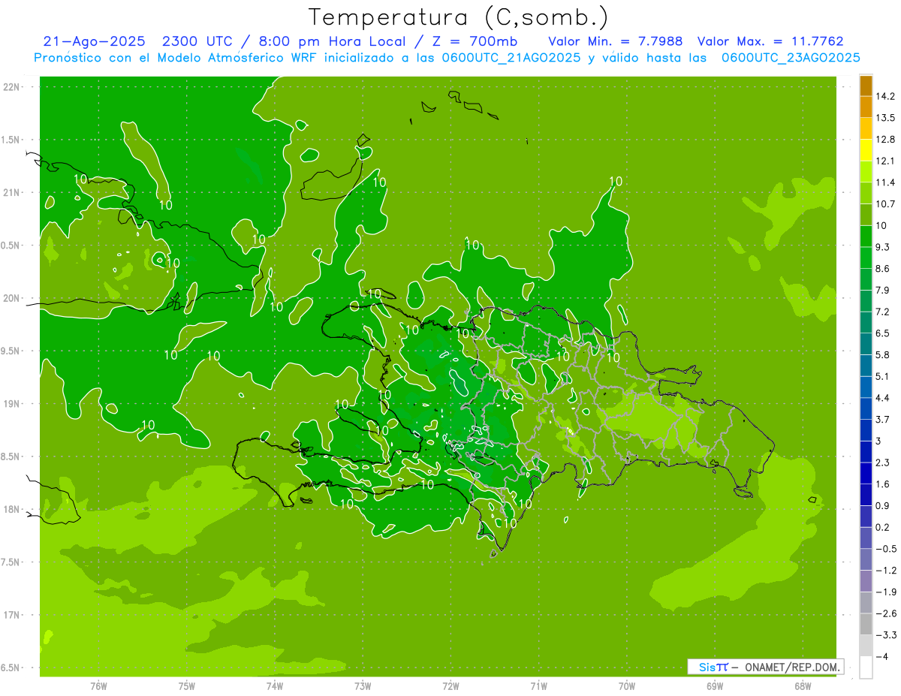Click the "5.1" colorbar value

[x=883, y=376]
